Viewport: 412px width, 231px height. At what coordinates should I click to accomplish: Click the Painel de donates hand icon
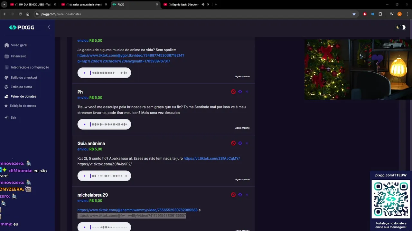(x=6, y=96)
